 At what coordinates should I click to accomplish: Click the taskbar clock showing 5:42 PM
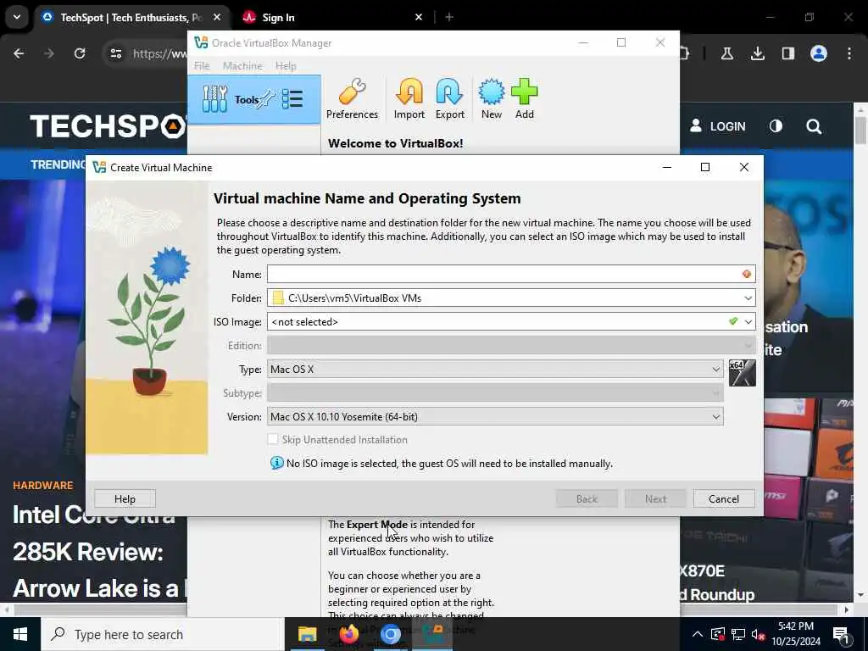coord(795,634)
